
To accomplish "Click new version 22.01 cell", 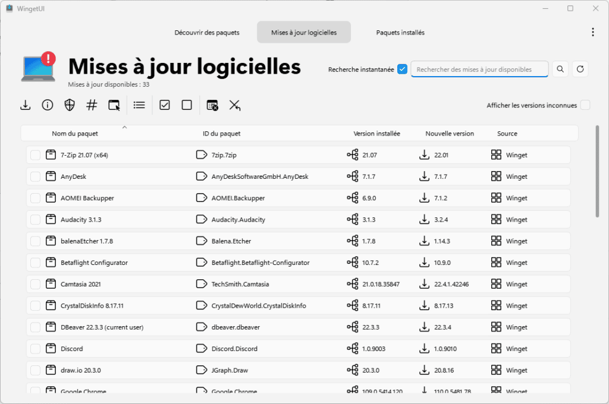I will tap(441, 155).
